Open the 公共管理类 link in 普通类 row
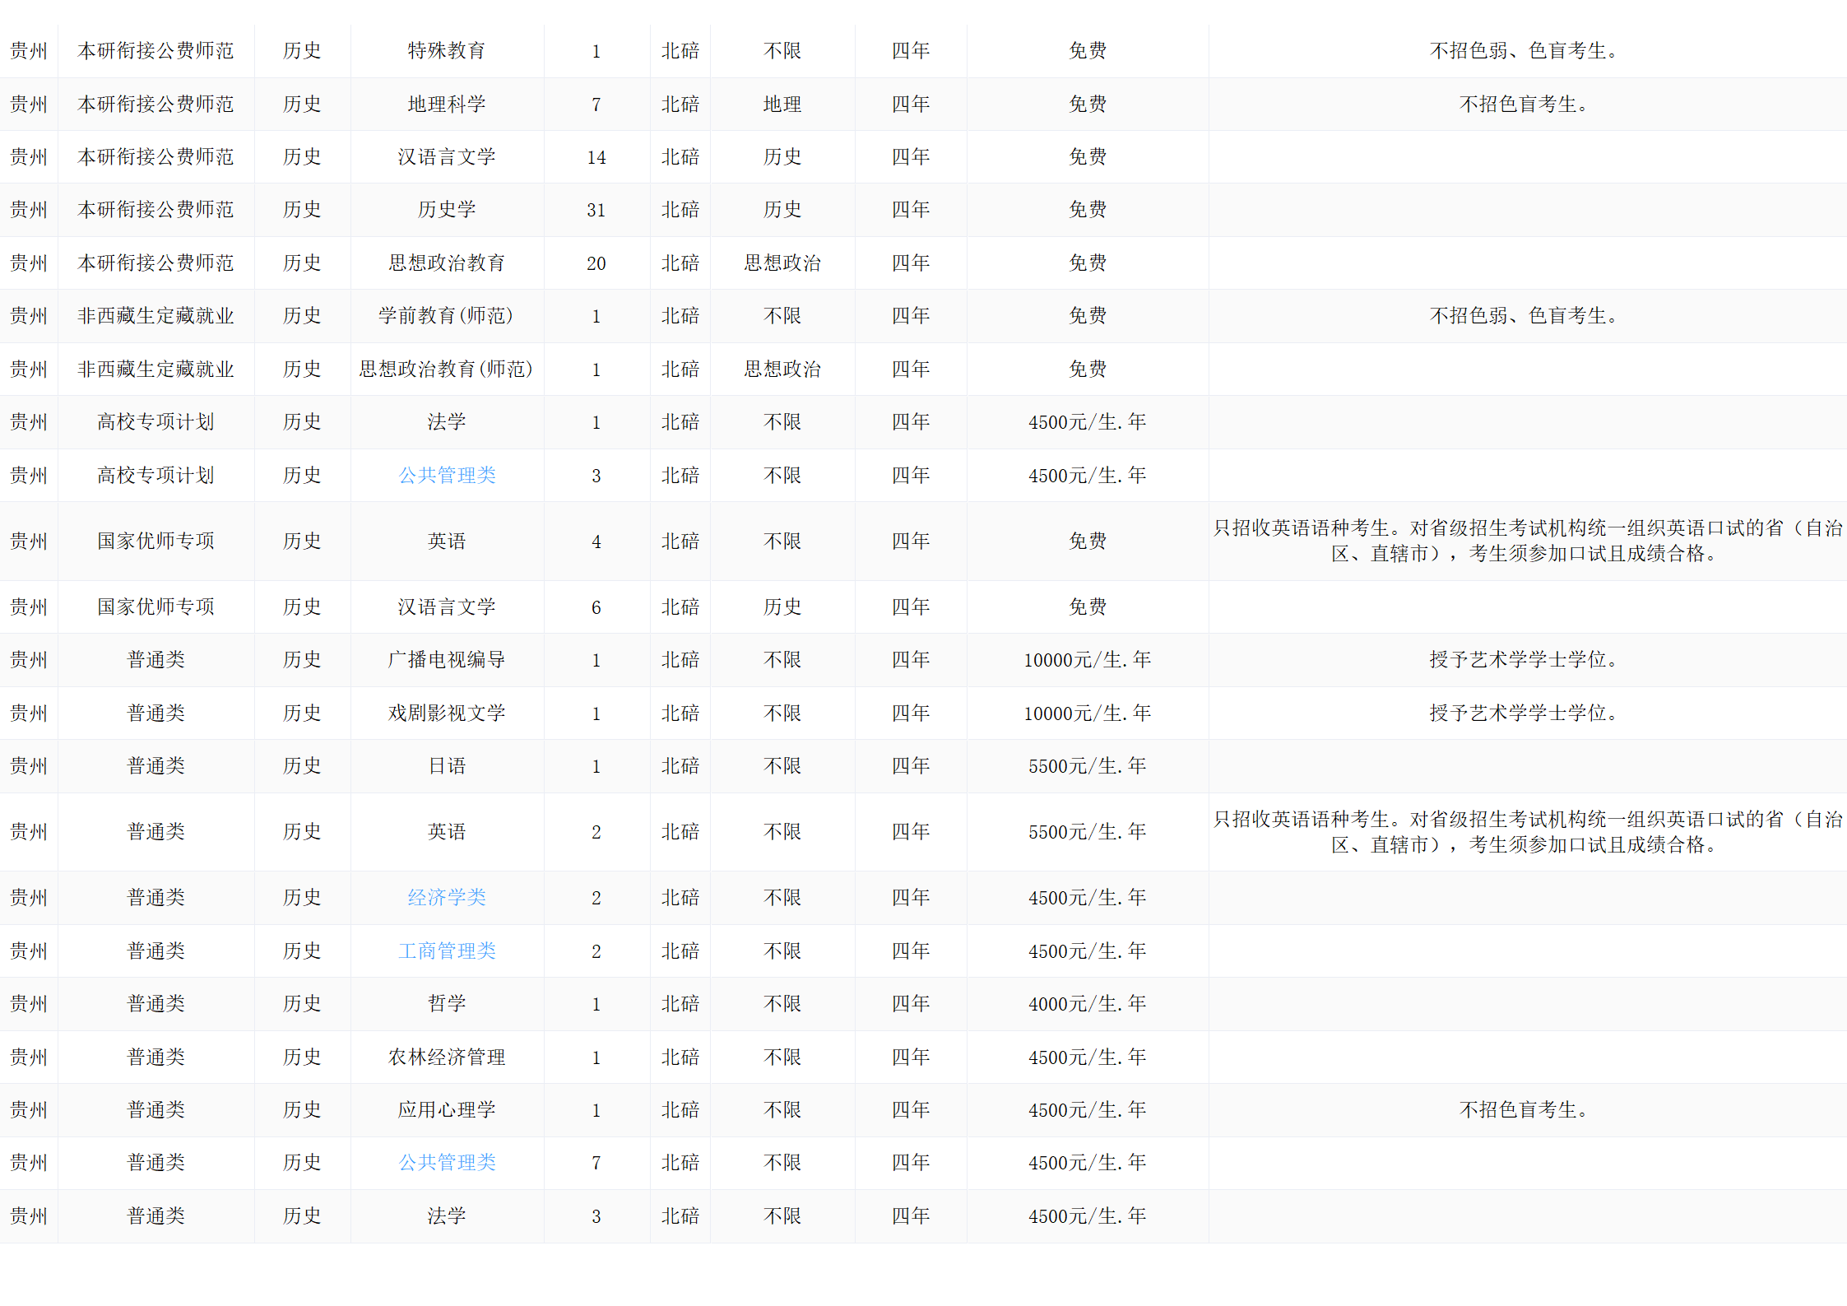1847x1306 pixels. tap(447, 1163)
